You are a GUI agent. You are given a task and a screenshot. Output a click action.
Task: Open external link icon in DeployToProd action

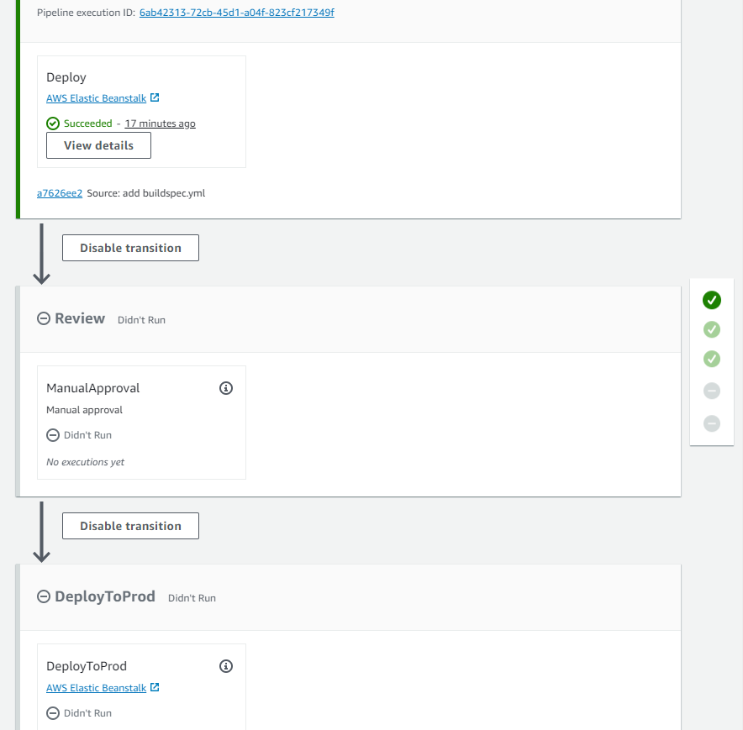[x=155, y=688]
